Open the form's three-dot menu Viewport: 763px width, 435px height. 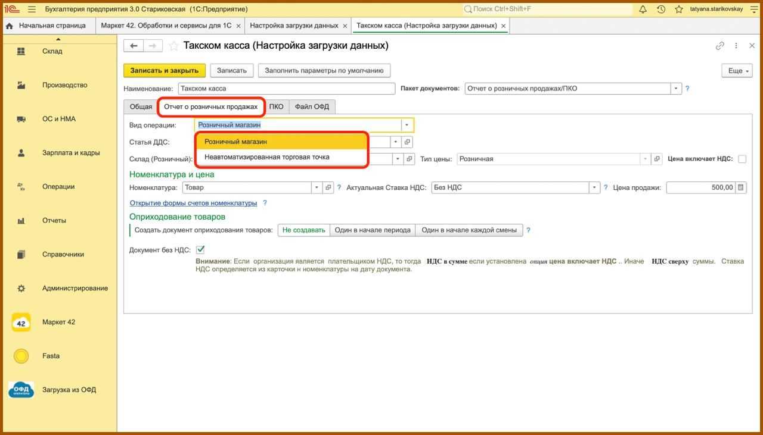[x=736, y=46]
